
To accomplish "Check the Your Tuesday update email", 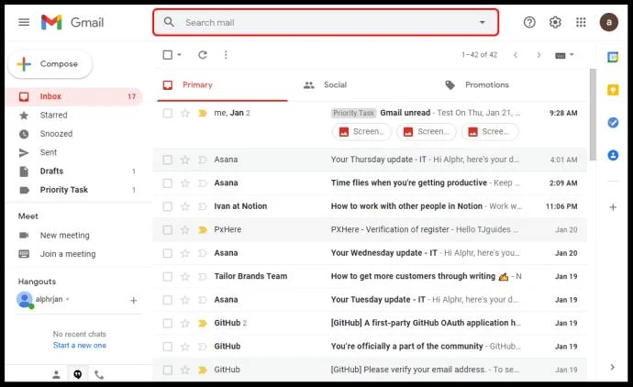I will coord(168,300).
